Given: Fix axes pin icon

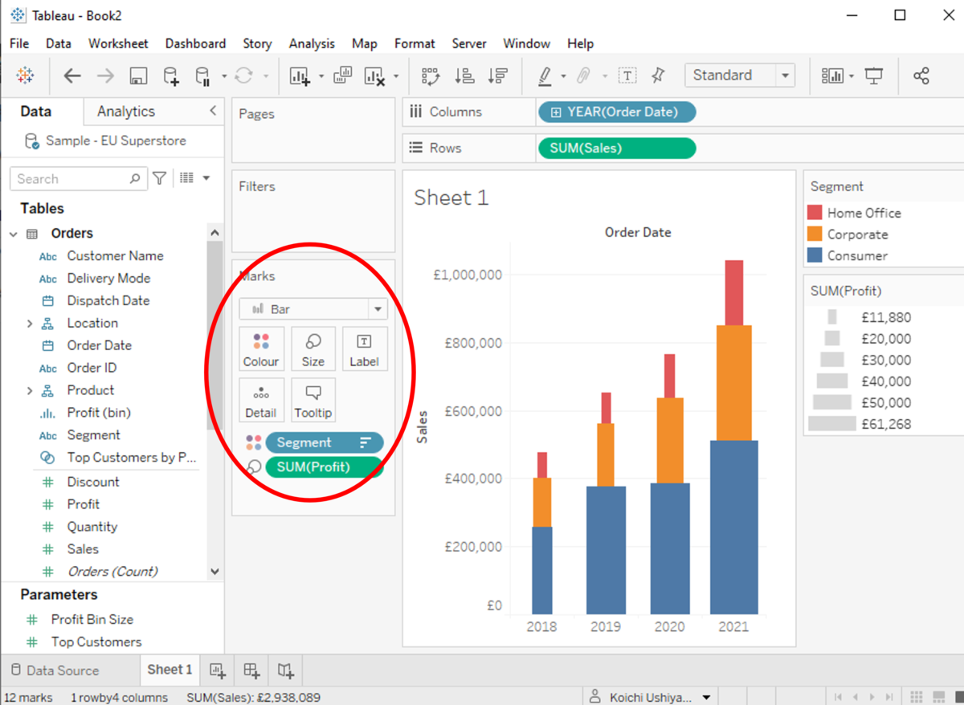Looking at the screenshot, I should tap(659, 75).
